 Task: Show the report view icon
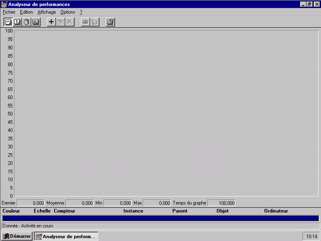tap(36, 22)
